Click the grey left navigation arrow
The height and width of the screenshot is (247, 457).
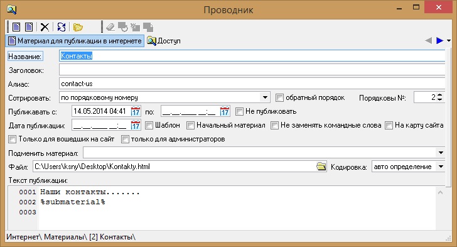click(x=428, y=41)
